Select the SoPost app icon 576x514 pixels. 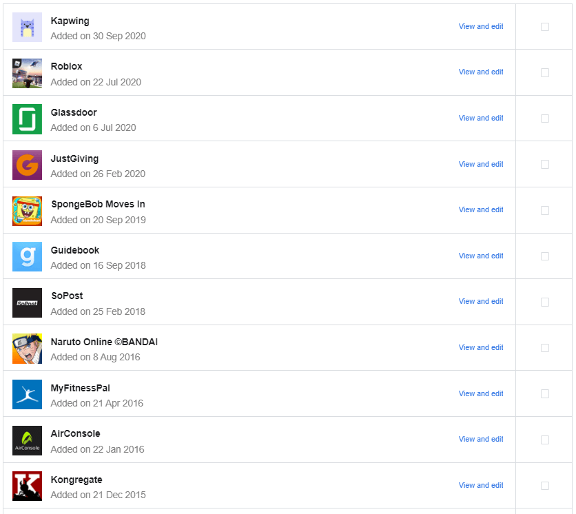pyautogui.click(x=27, y=302)
